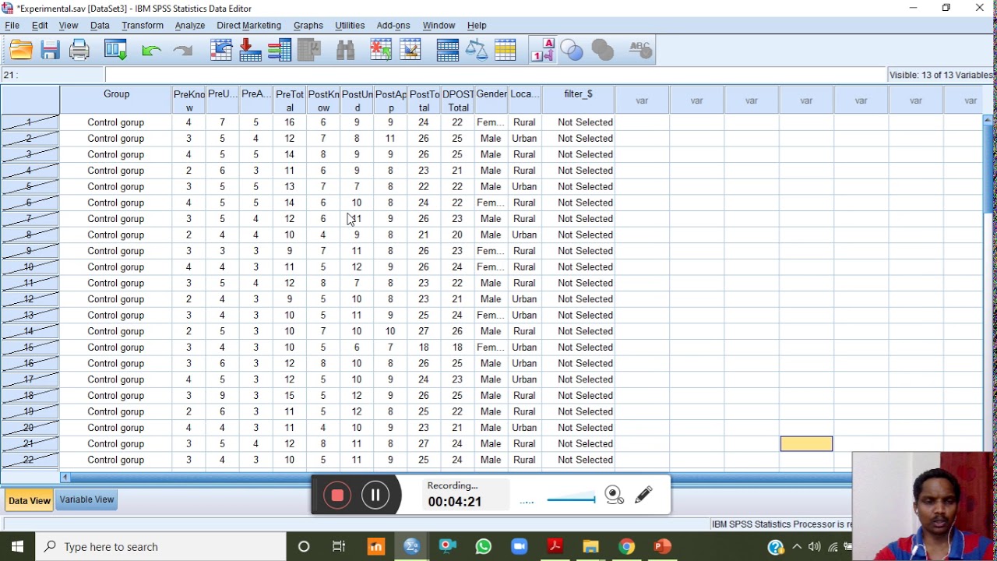Open the Graphs menu
The height and width of the screenshot is (561, 997).
[x=308, y=26]
